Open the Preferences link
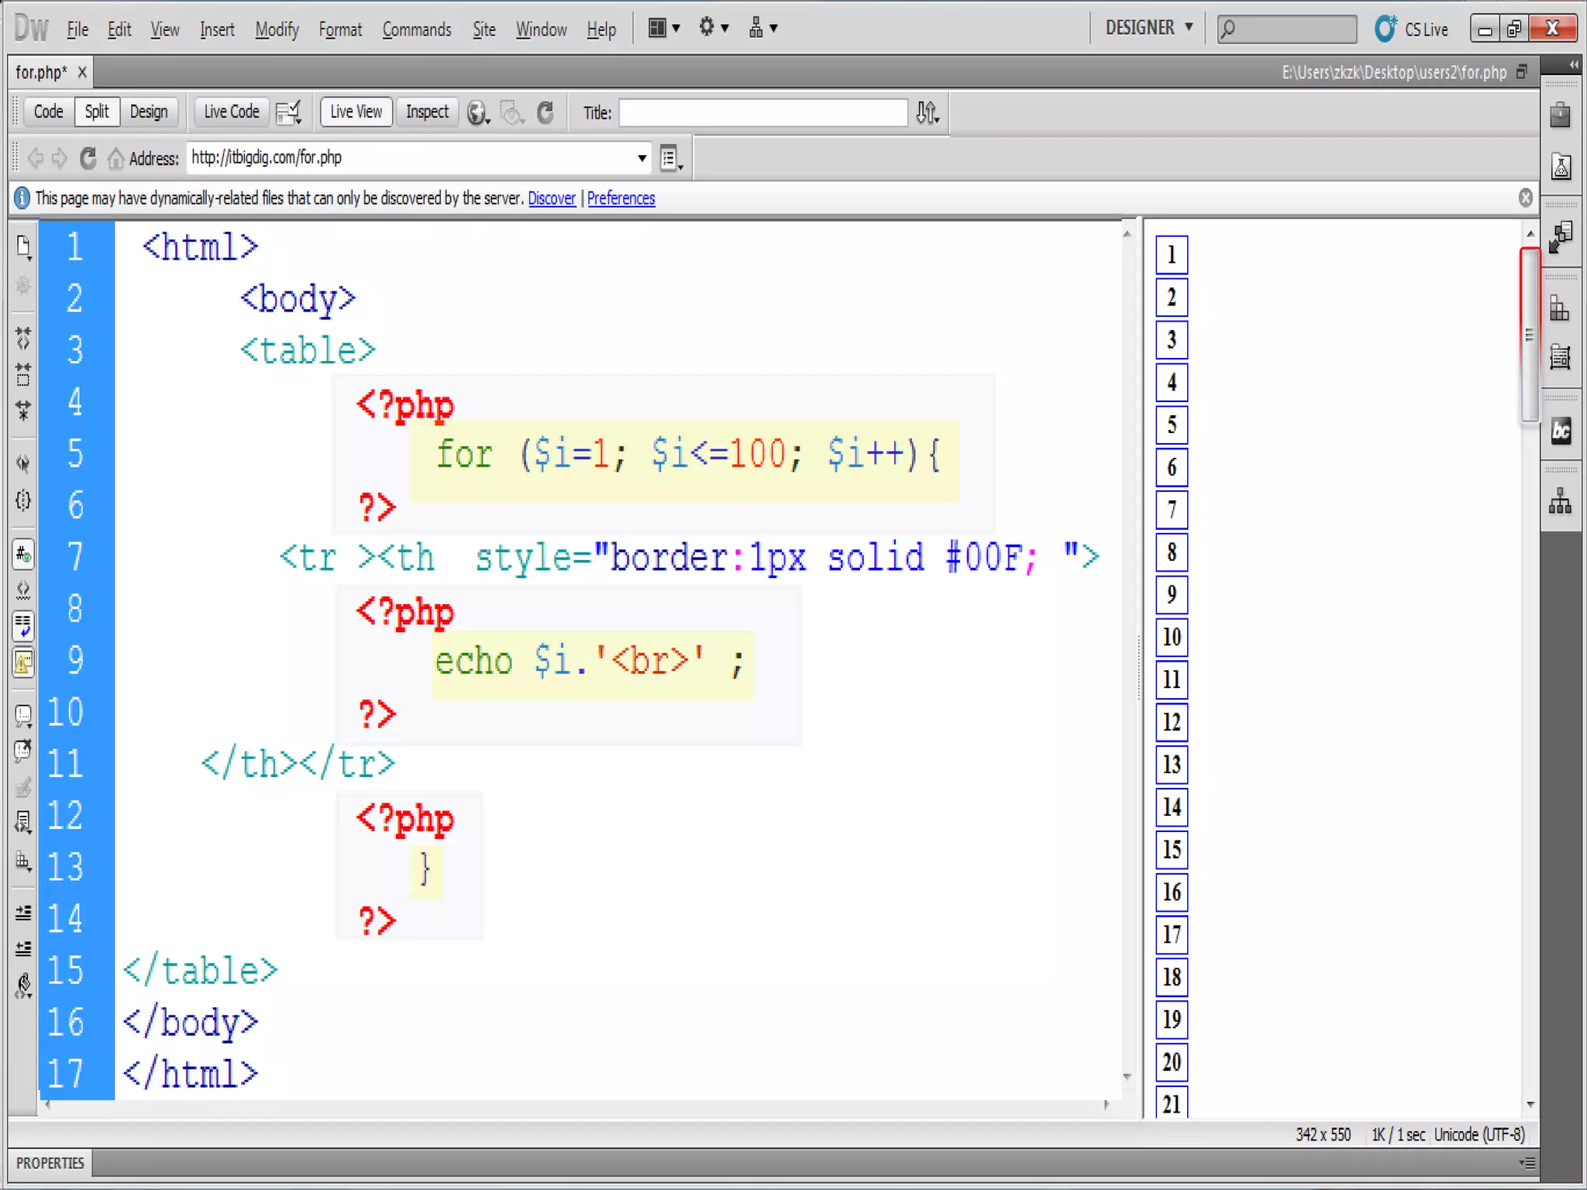Screen dimensions: 1587x1190 pos(621,198)
